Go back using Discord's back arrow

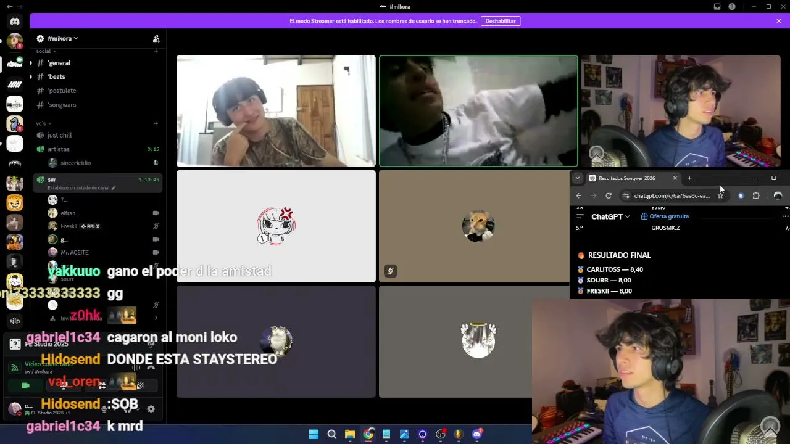click(9, 7)
